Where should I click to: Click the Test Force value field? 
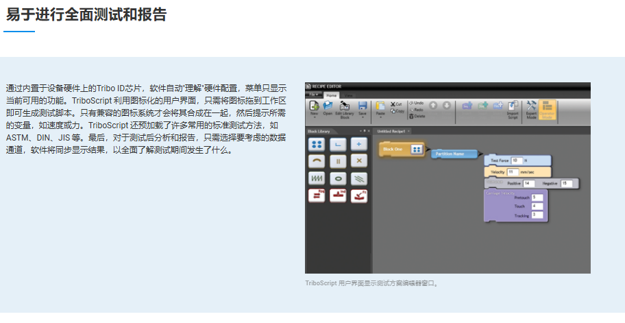pos(517,160)
